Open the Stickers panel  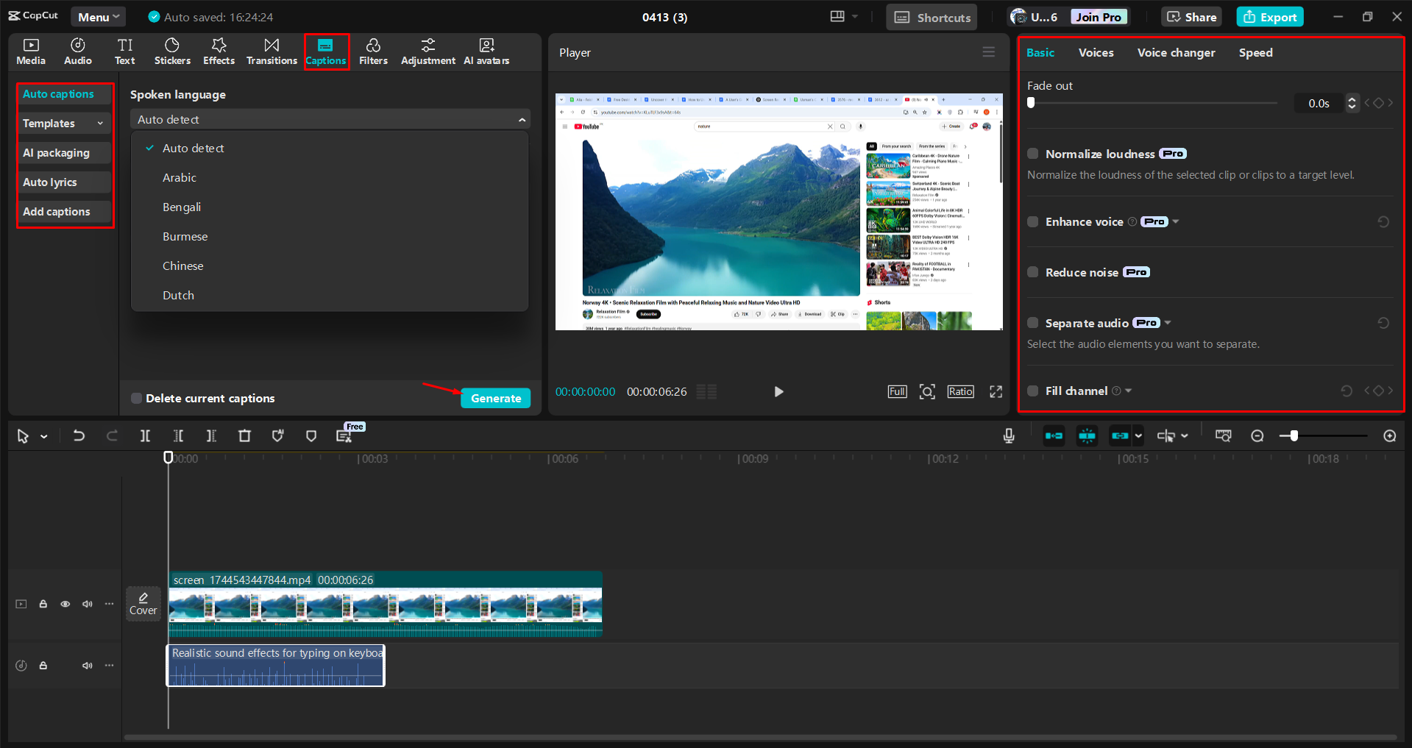[172, 51]
